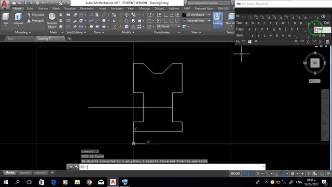This screenshot has width=332, height=187.
Task: Toggle 2D object snap in status bar
Action: click(x=282, y=173)
